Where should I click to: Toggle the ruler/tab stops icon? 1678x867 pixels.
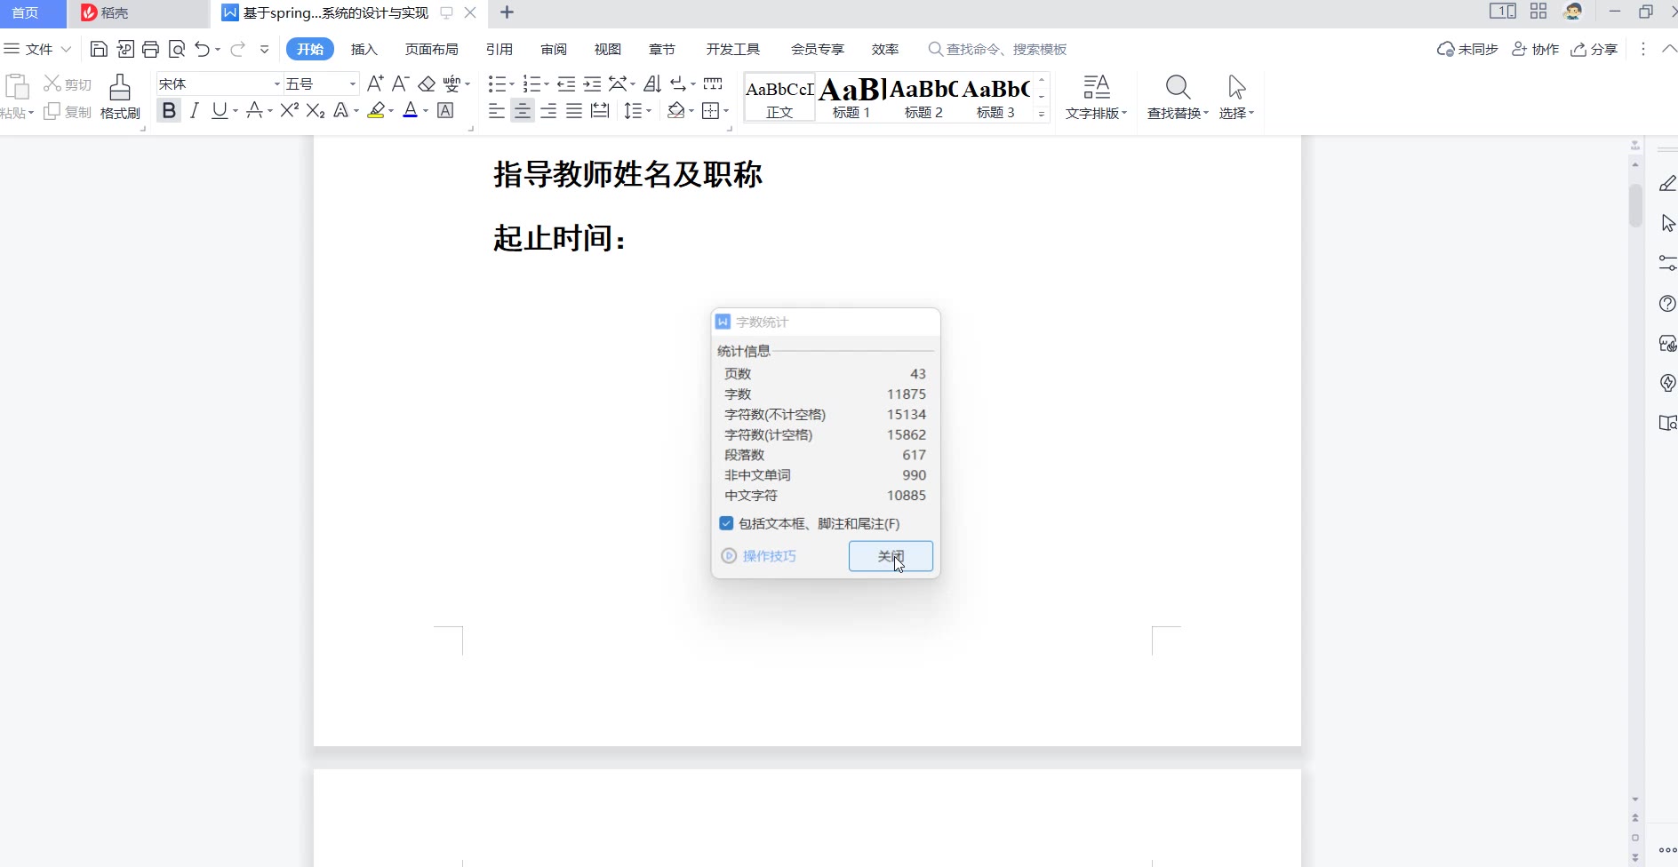[713, 84]
